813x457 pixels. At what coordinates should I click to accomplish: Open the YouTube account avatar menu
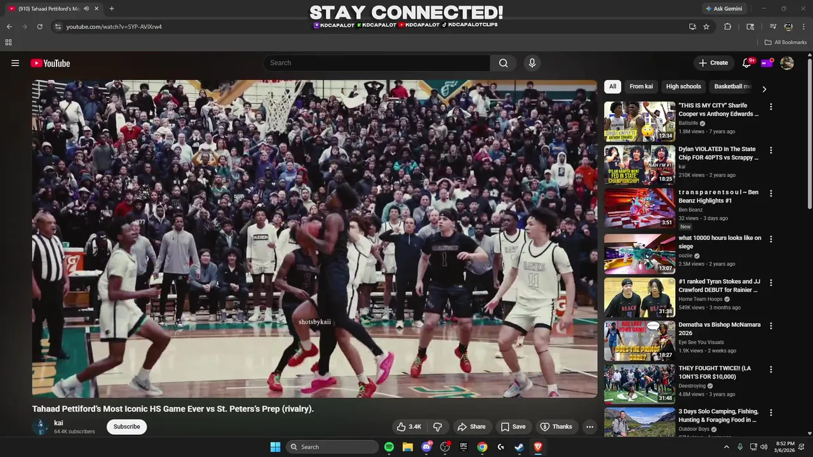coord(787,63)
